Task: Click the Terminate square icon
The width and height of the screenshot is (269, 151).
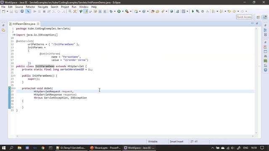Action: coord(44,11)
